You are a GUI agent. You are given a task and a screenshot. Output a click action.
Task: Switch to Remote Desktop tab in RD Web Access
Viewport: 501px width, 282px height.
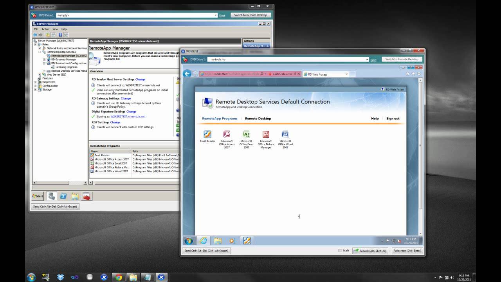click(x=258, y=118)
